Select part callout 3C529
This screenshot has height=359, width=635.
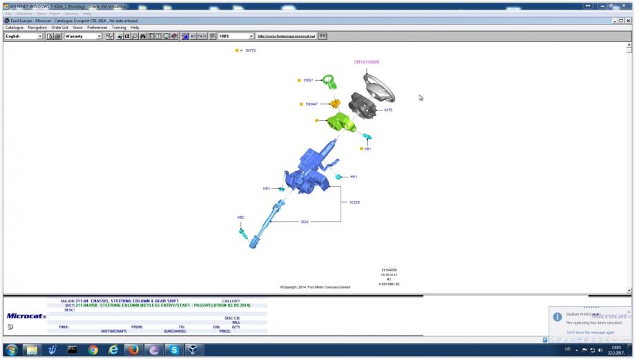tap(354, 202)
